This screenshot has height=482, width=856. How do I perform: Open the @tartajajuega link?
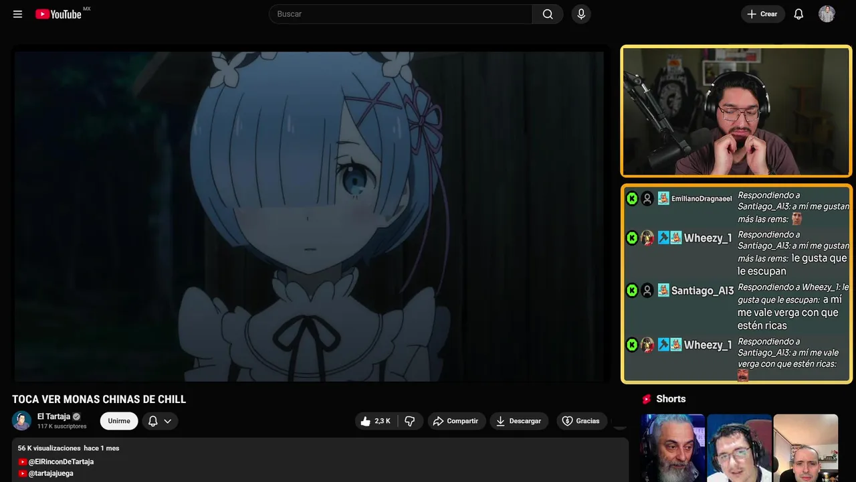tap(51, 473)
